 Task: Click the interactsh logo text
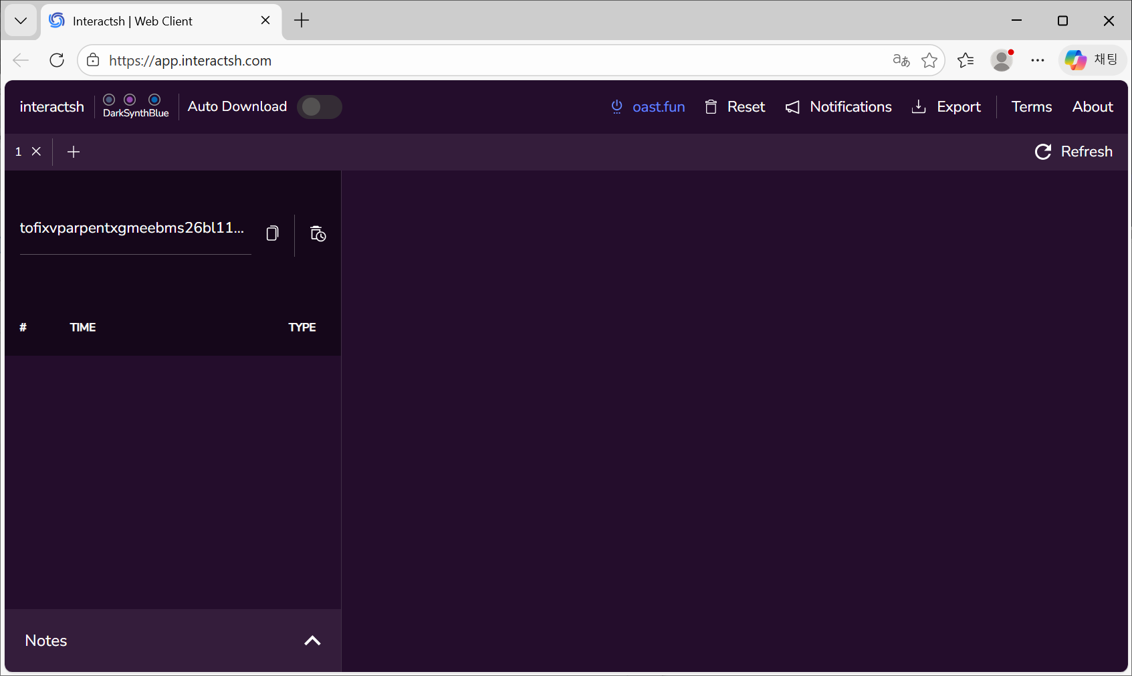point(52,107)
